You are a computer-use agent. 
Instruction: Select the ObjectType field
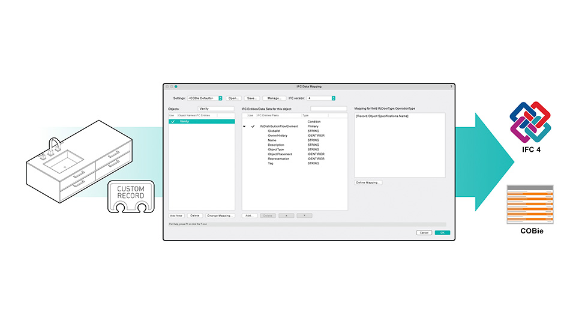coord(276,149)
